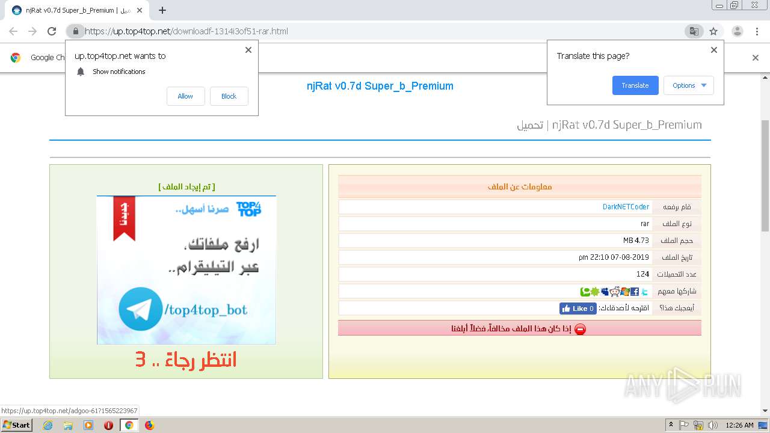Launch Opera from the taskbar
Screen dimensions: 770x433
(109, 425)
